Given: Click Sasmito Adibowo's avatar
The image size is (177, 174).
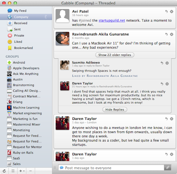Looking at the screenshot, I should tap(65, 65).
